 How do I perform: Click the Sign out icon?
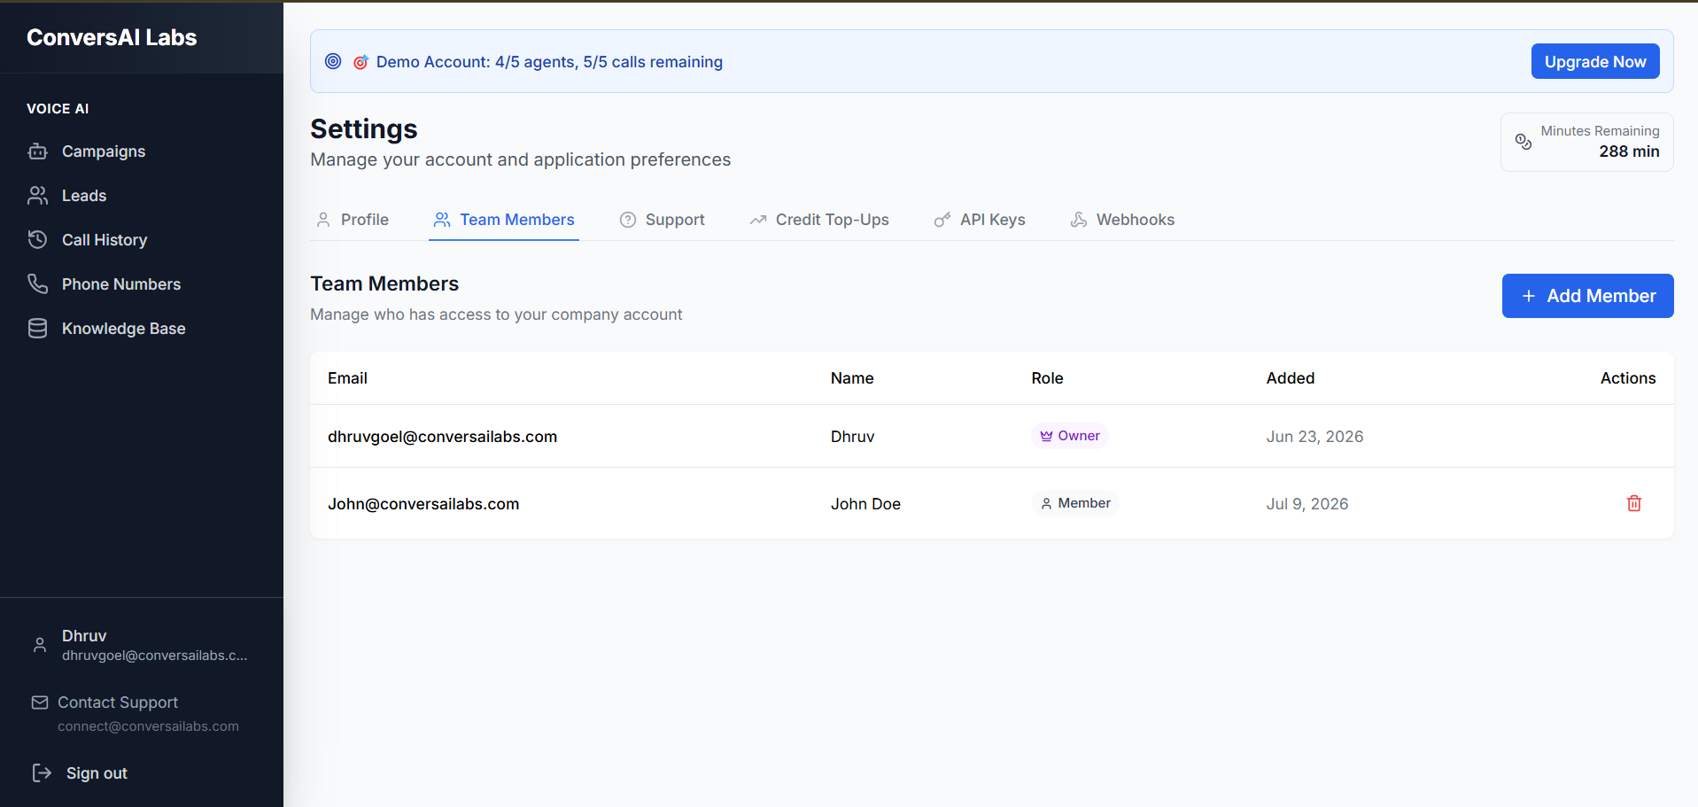click(x=41, y=772)
